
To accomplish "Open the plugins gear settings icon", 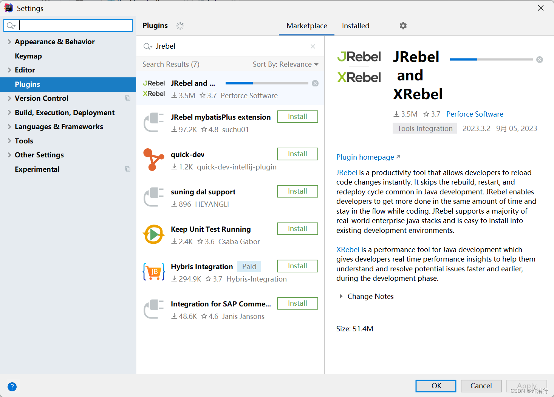I will 403,26.
